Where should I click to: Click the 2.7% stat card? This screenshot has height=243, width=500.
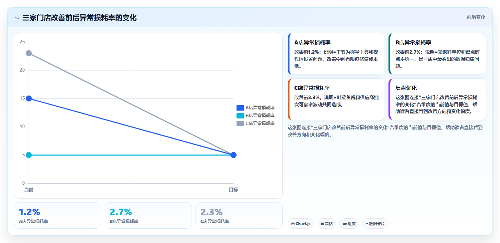tap(148, 215)
